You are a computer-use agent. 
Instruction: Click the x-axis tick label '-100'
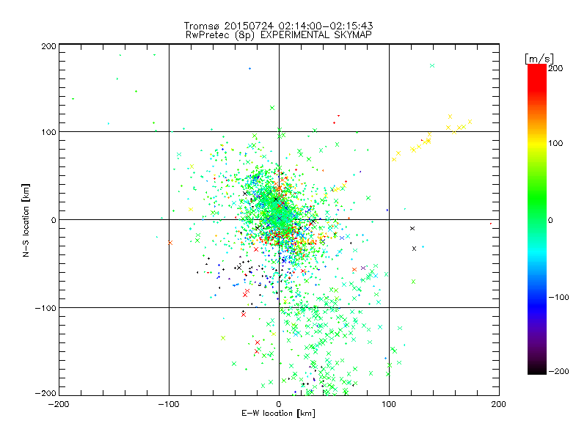pyautogui.click(x=169, y=404)
